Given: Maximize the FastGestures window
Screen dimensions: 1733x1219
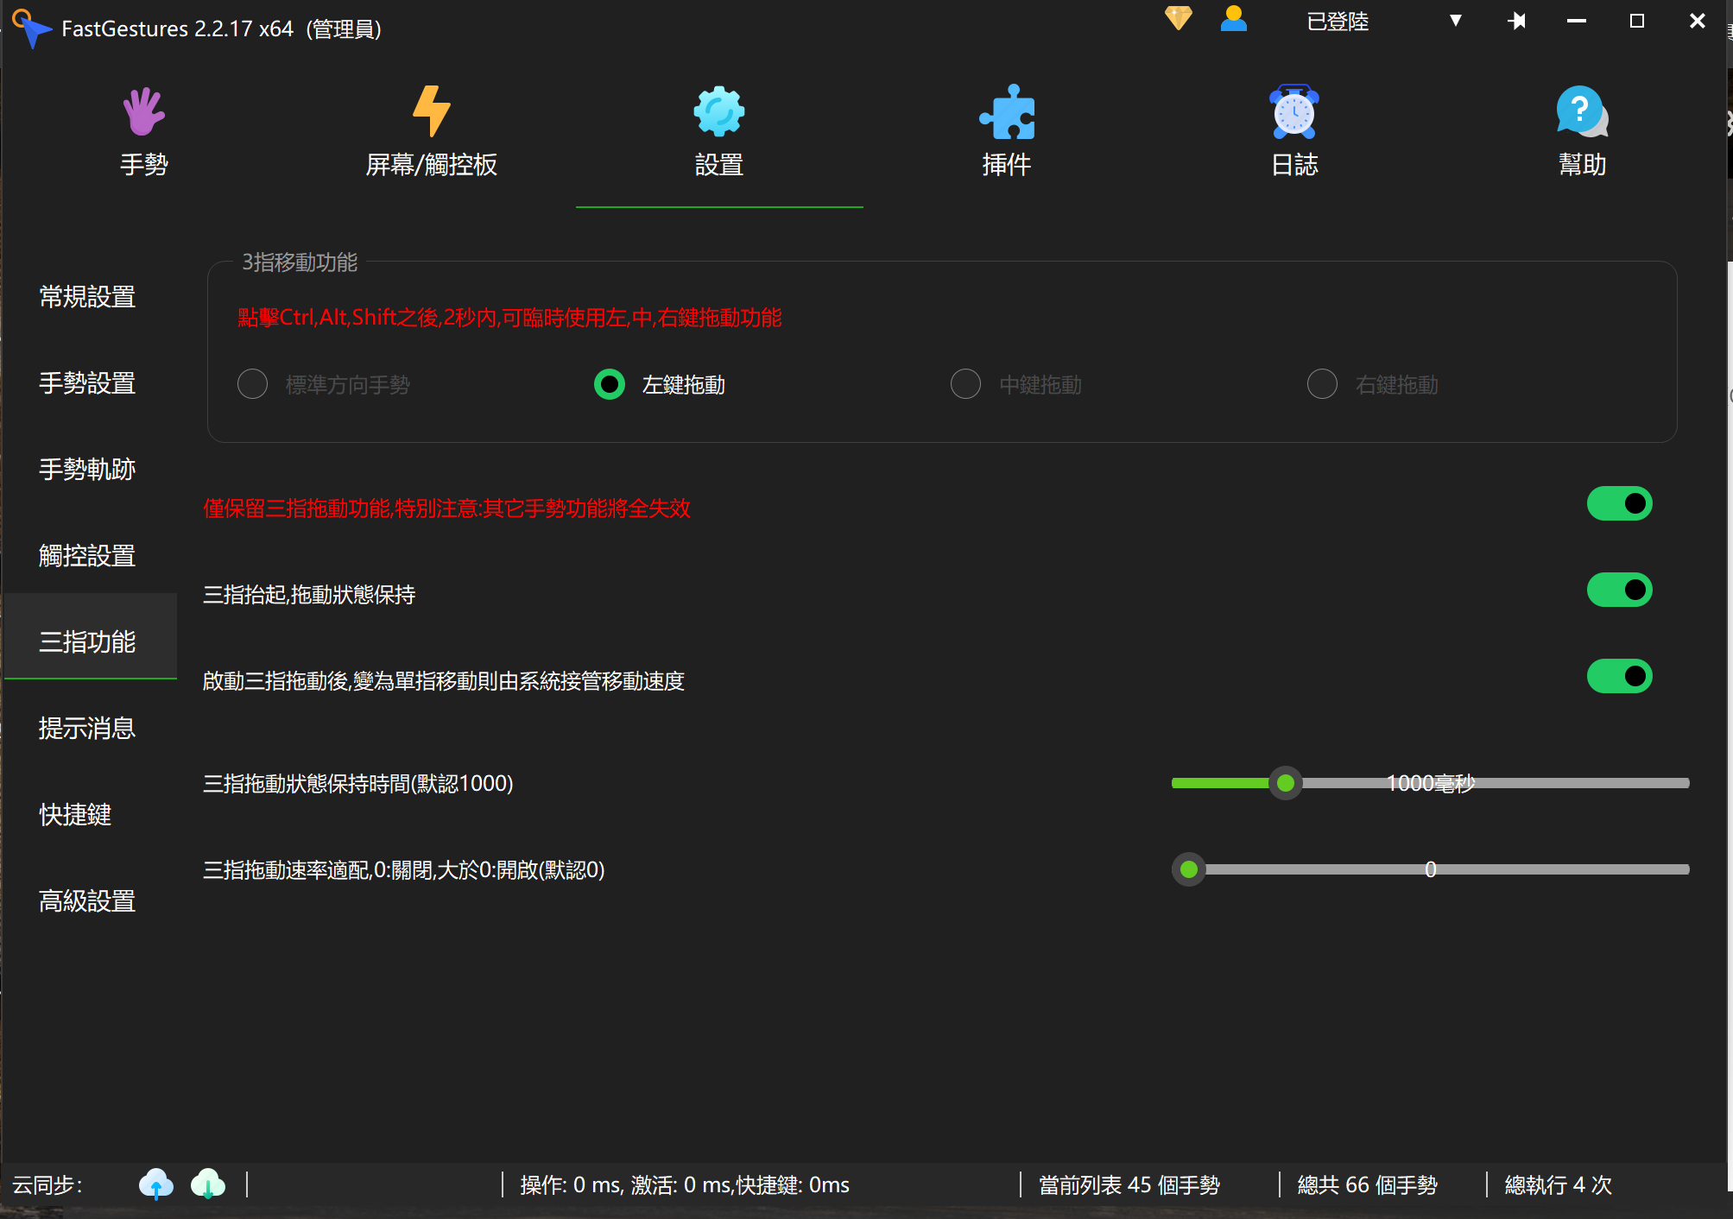Looking at the screenshot, I should coord(1636,21).
